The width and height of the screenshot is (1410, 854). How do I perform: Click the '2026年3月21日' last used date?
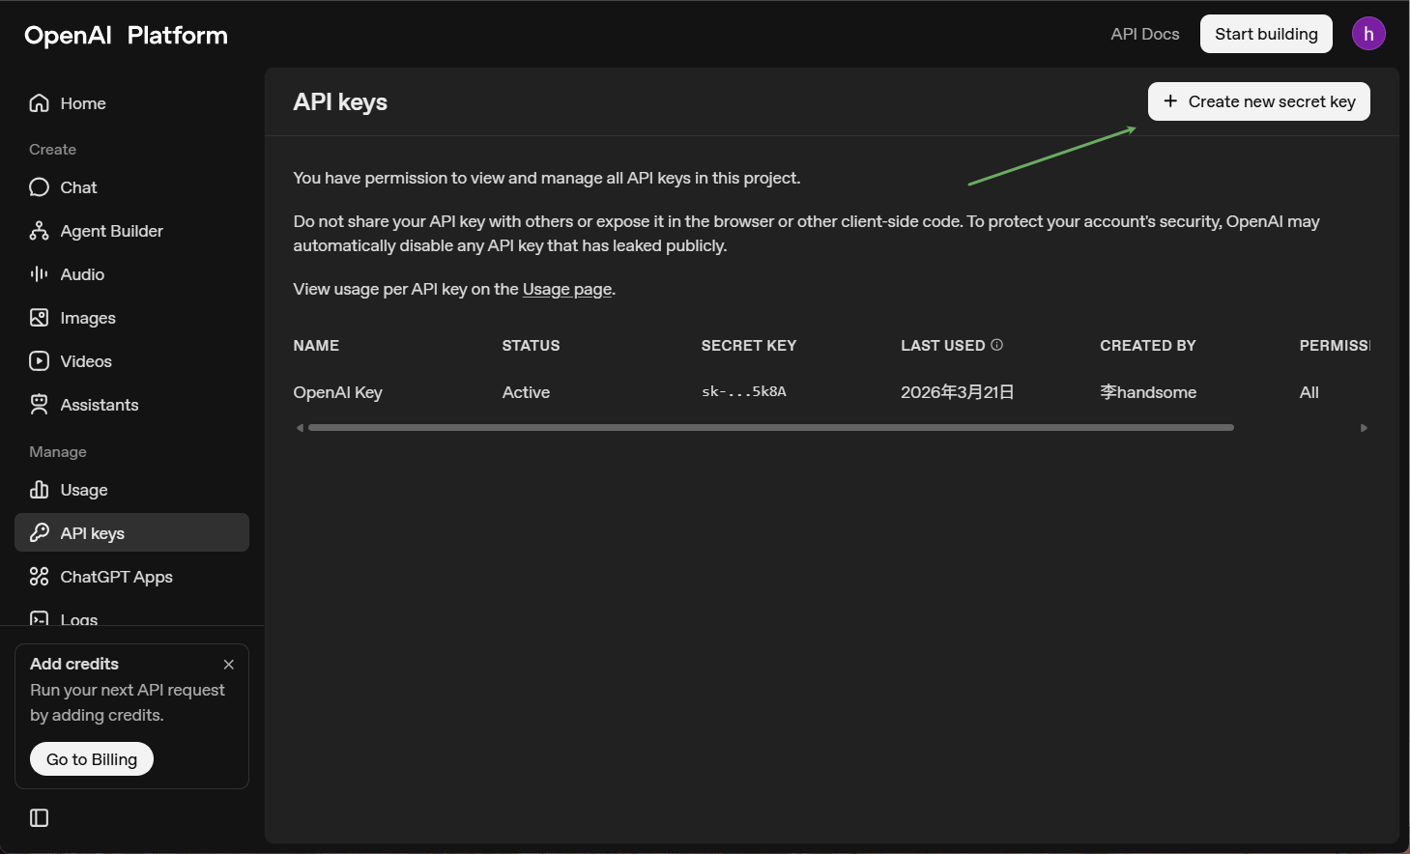pyautogui.click(x=957, y=392)
